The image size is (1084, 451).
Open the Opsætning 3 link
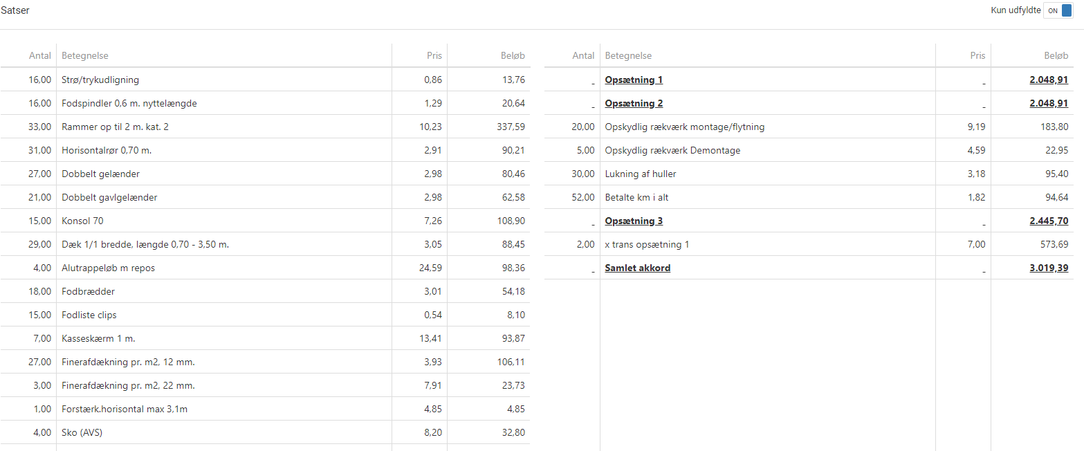pyautogui.click(x=634, y=221)
